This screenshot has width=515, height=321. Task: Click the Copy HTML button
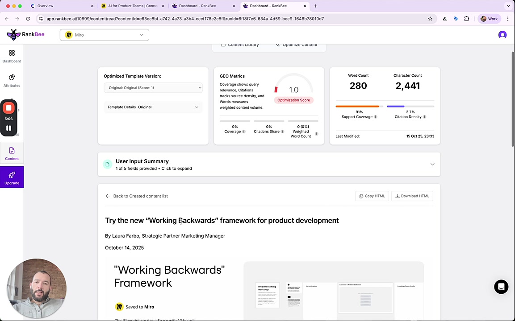click(x=372, y=196)
